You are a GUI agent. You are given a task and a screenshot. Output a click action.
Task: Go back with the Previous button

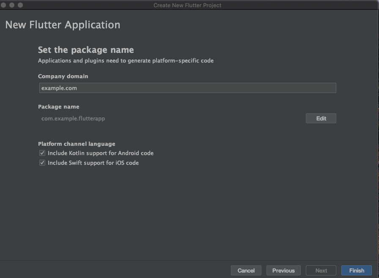click(283, 270)
